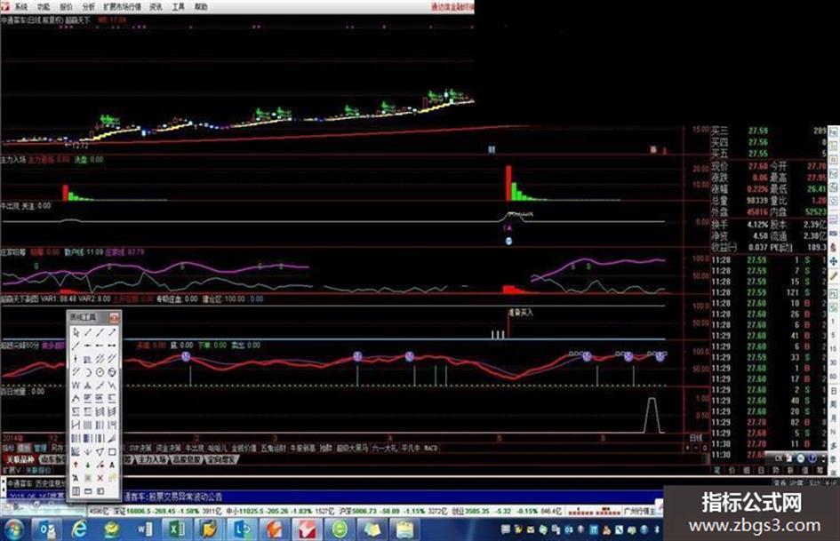Pick the circle drawing tool in palette
Image resolution: width=840 pixels, height=541 pixels.
point(100,371)
